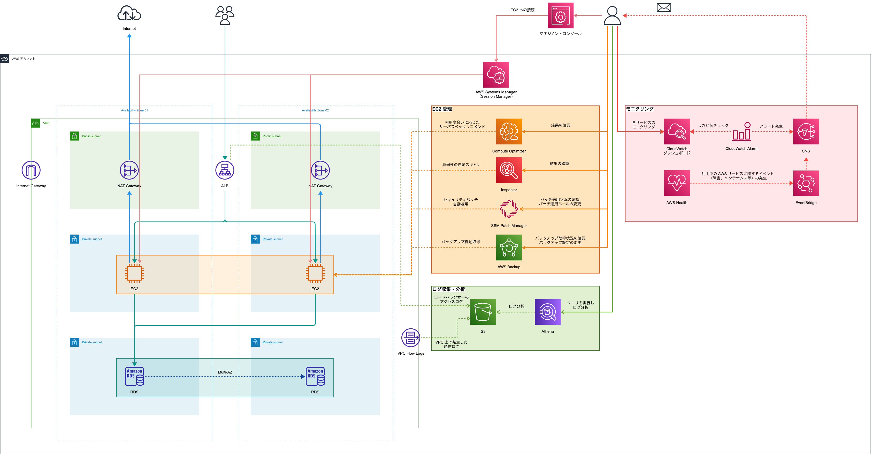Image resolution: width=871 pixels, height=454 pixels.
Task: Select the EC2 instance icon in Zone 02
Action: [x=315, y=273]
